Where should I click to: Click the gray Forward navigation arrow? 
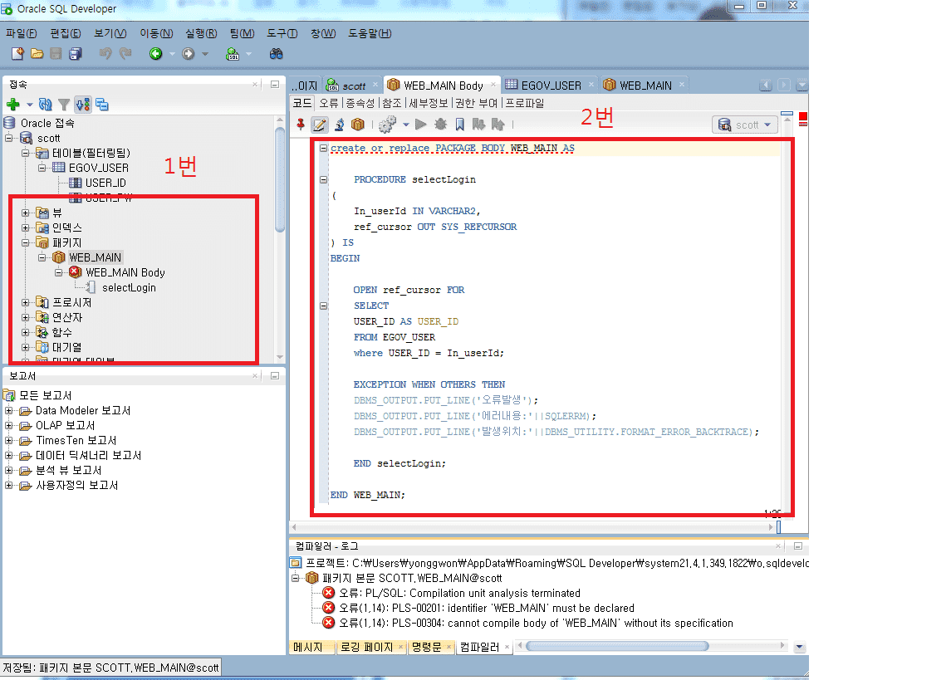click(189, 54)
